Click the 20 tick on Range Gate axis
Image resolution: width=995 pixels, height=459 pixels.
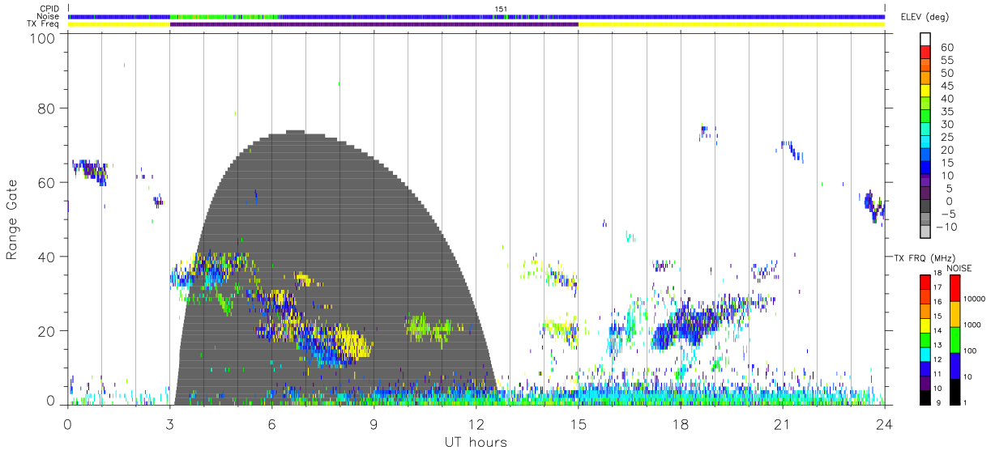pos(48,331)
